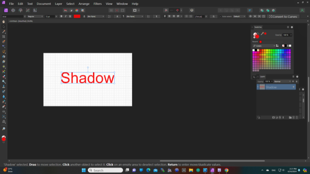Uncheck the Auto-select checkbox
Image resolution: width=310 pixels, height=174 pixels.
[x=220, y=16]
